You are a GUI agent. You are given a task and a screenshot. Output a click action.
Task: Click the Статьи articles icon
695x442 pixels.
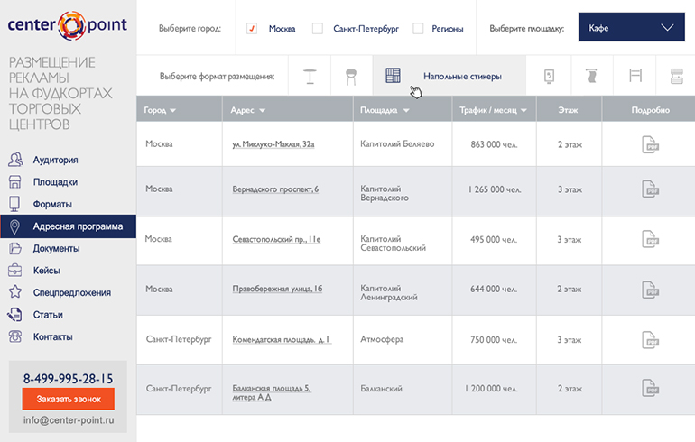14,315
